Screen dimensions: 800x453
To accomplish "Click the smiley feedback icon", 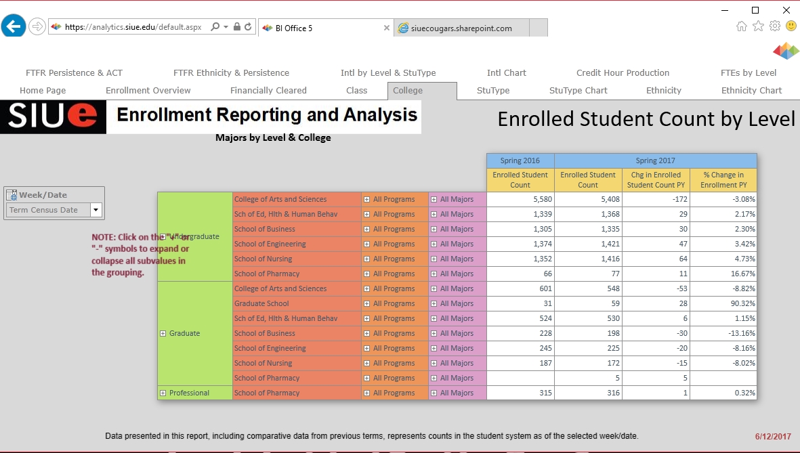I will (791, 26).
